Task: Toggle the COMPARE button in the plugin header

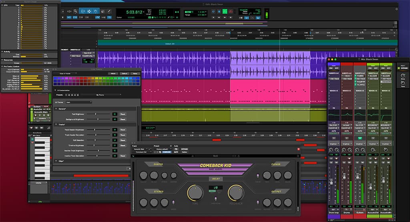Action: pos(167,152)
